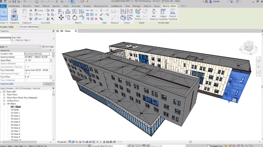Open Edit Profile for the wall

click(x=138, y=14)
